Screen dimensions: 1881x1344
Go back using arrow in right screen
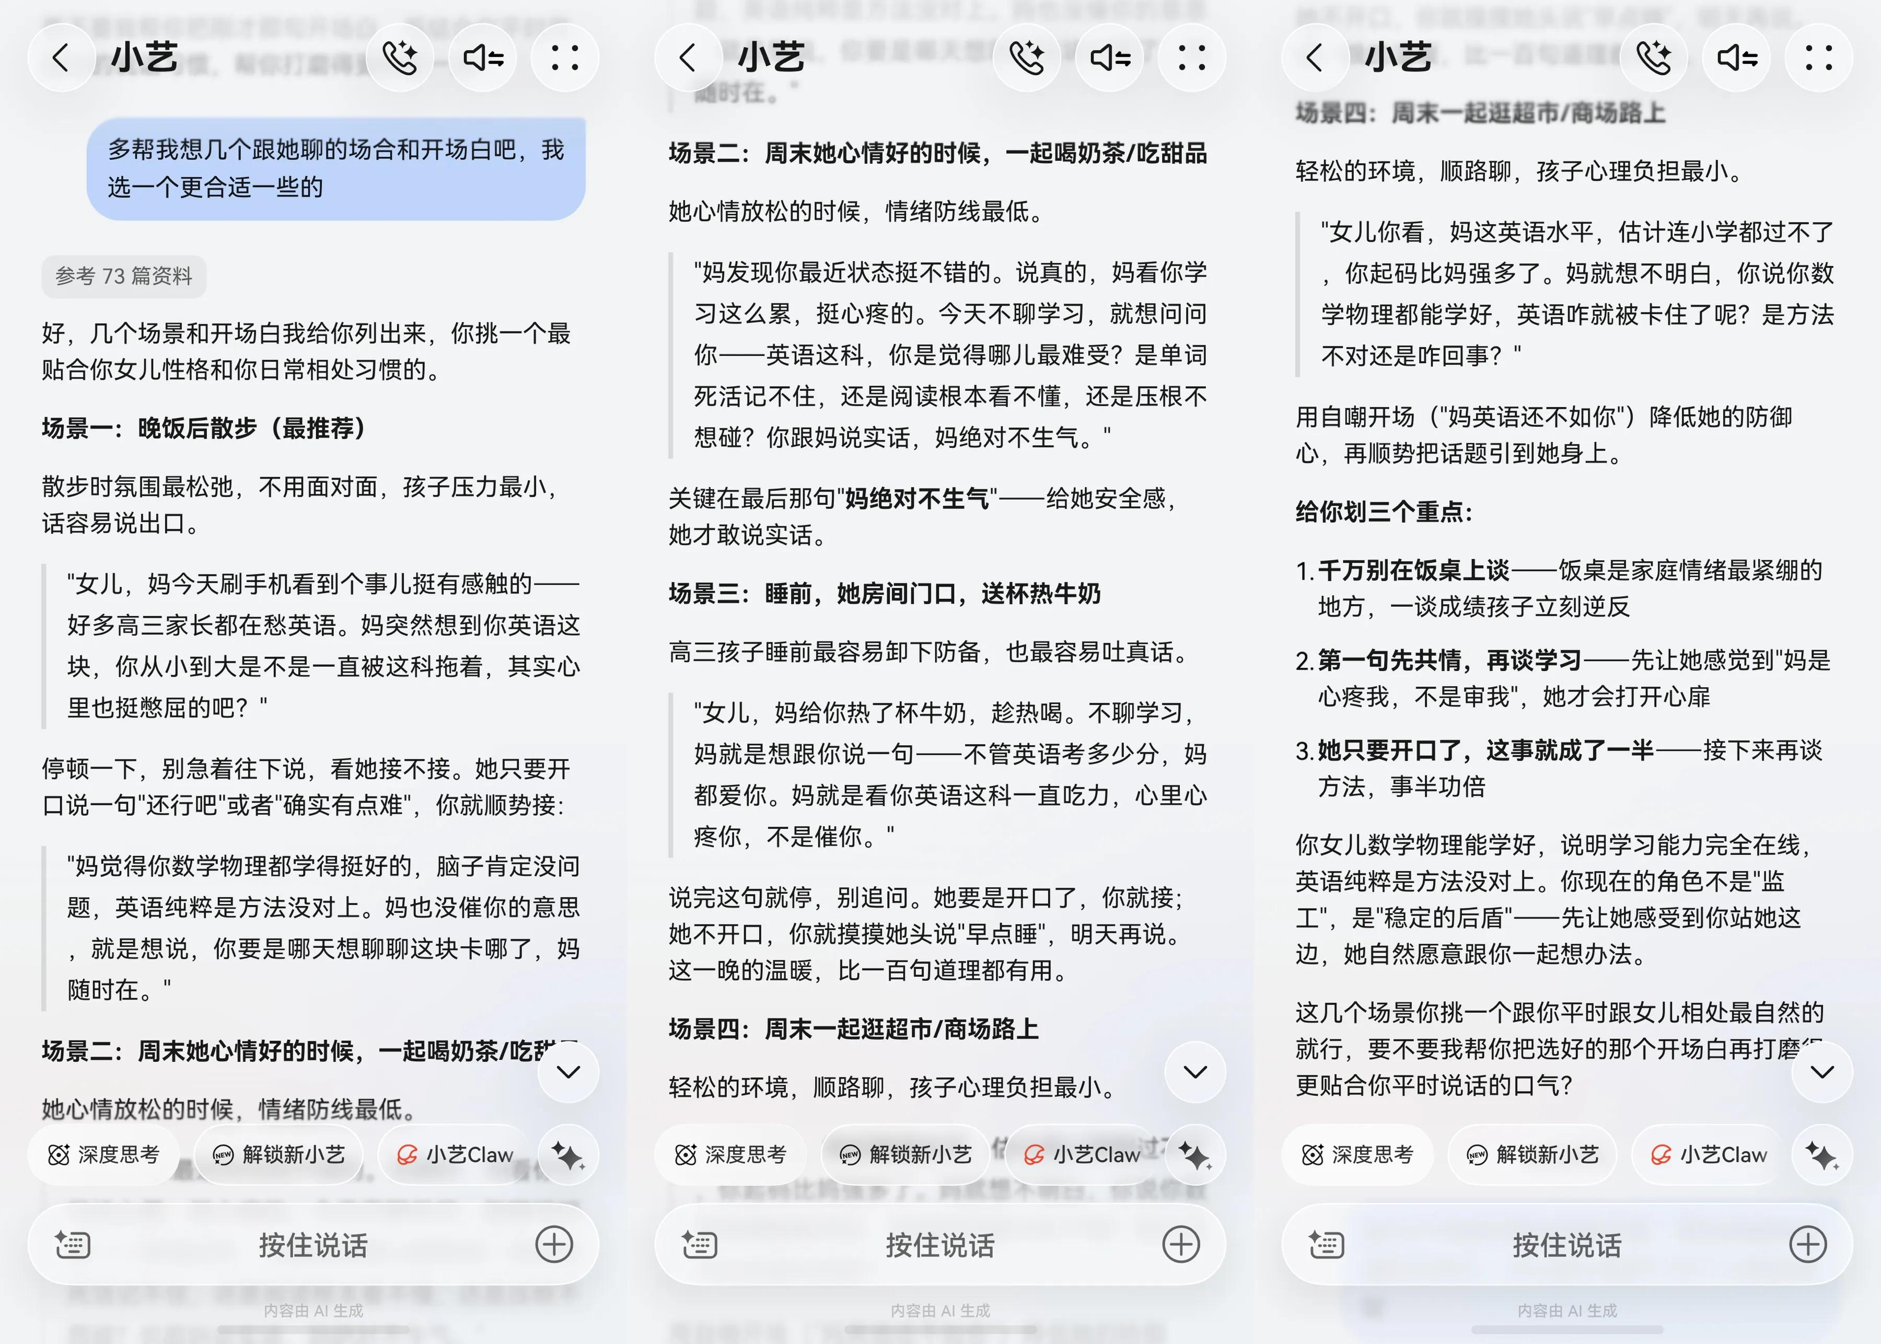(x=1314, y=58)
